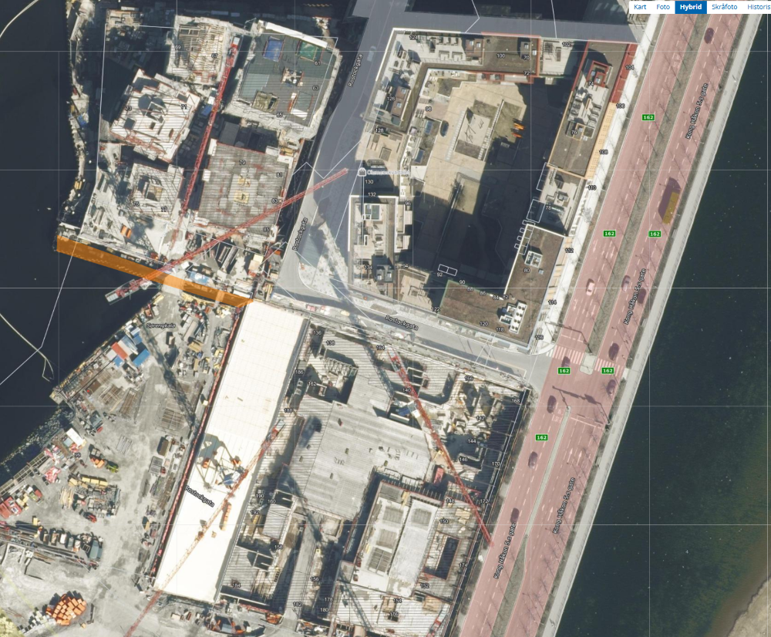This screenshot has width=771, height=637.
Task: Click house number 74 on the rooftop
Action: tap(589, 83)
